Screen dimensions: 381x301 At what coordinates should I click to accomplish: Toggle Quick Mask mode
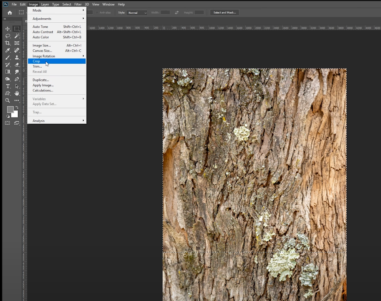click(7, 123)
